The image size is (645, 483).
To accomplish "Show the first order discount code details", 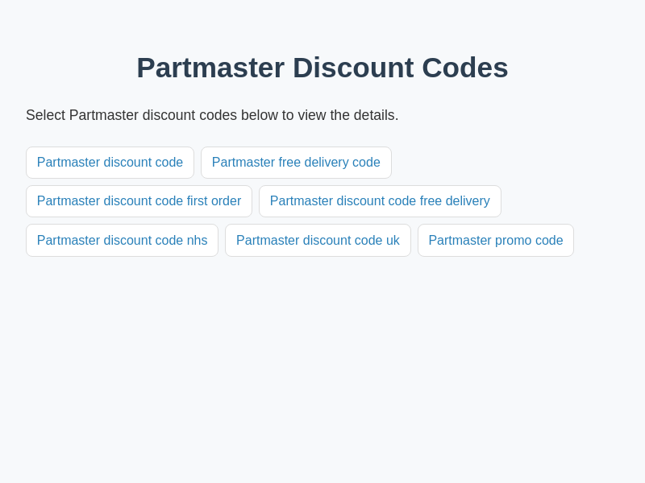I will pyautogui.click(x=139, y=201).
